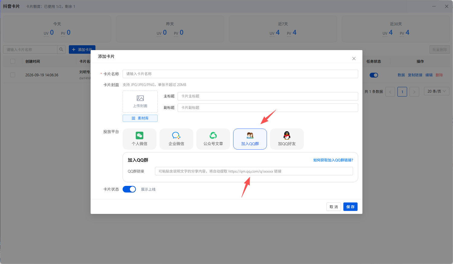The height and width of the screenshot is (264, 453).
Task: Open 如何获取加入QQ群链接? help link
Action: (333, 160)
